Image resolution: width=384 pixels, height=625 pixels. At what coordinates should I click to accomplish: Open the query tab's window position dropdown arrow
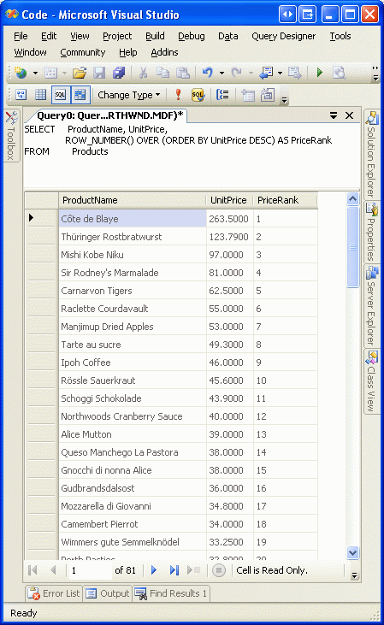(x=334, y=115)
